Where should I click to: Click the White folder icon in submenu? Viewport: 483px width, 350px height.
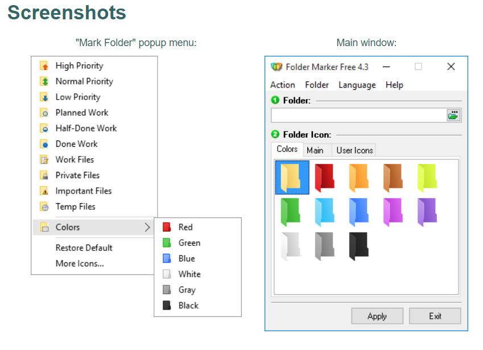[x=167, y=274]
